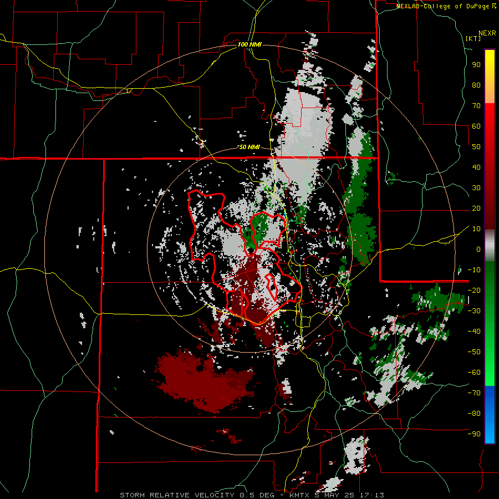Click the '100 NMI' range ring label
This screenshot has width=499, height=499.
[x=249, y=44]
